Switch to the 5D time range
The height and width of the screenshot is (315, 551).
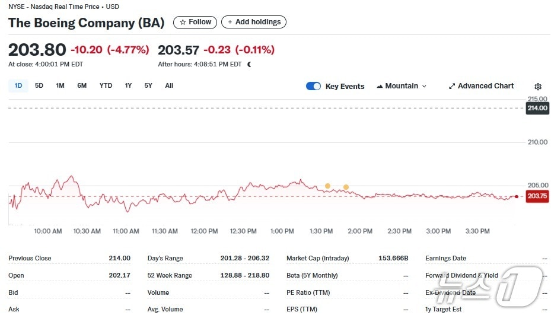click(39, 85)
